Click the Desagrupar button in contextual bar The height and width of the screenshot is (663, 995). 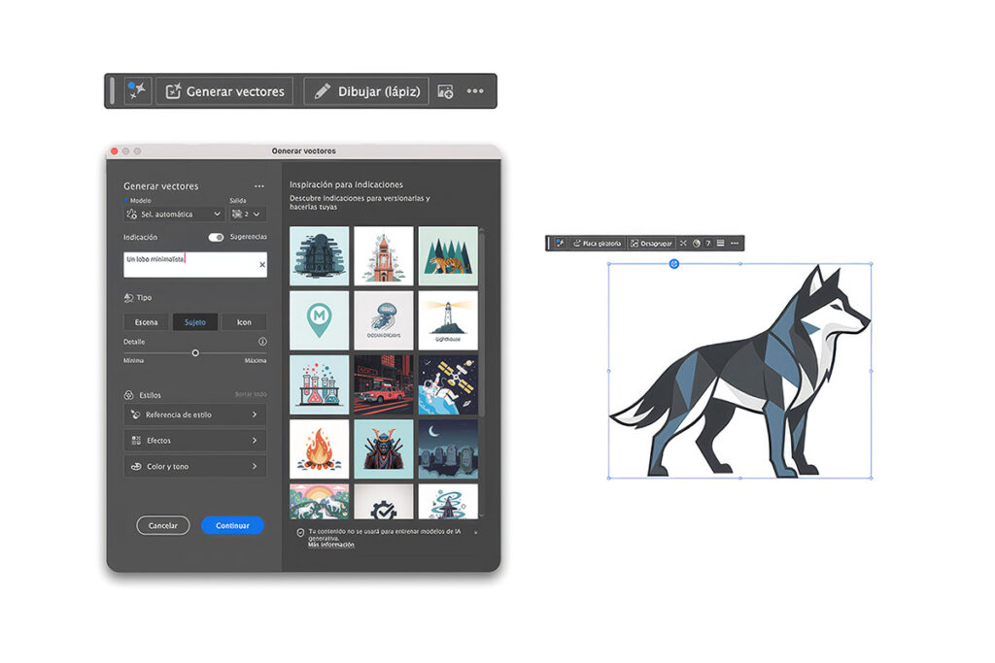coord(651,244)
